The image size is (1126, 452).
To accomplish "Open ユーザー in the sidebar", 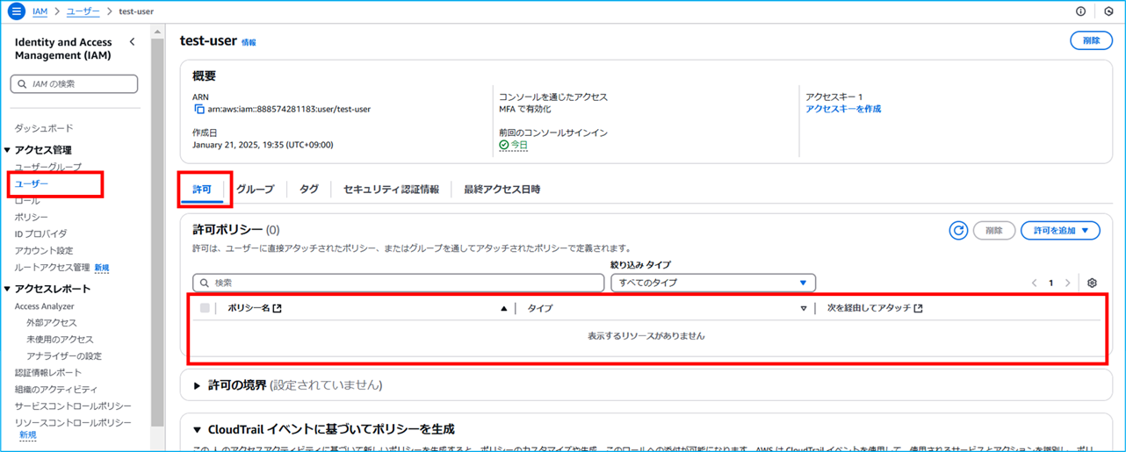I will (31, 184).
